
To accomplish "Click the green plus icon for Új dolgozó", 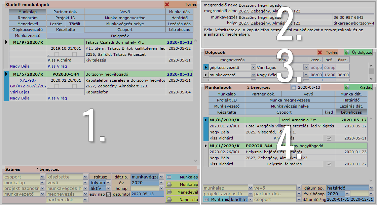I will click(347, 52).
